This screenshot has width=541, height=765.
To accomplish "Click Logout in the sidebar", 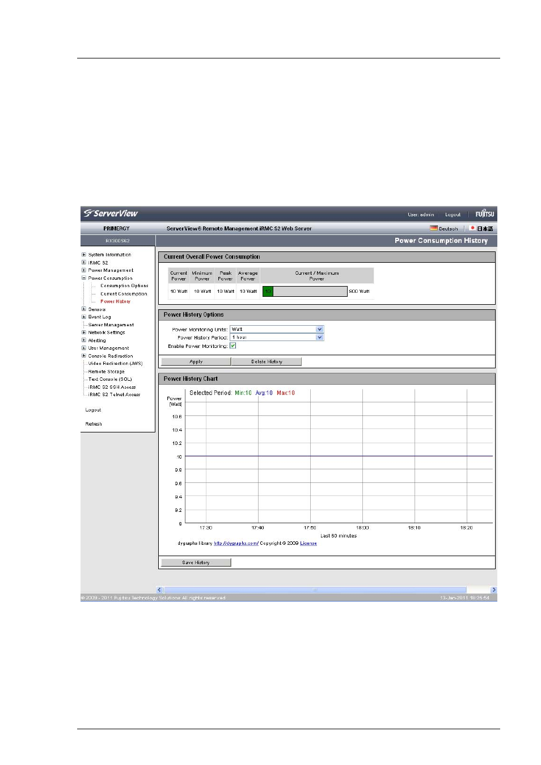I will [x=93, y=410].
